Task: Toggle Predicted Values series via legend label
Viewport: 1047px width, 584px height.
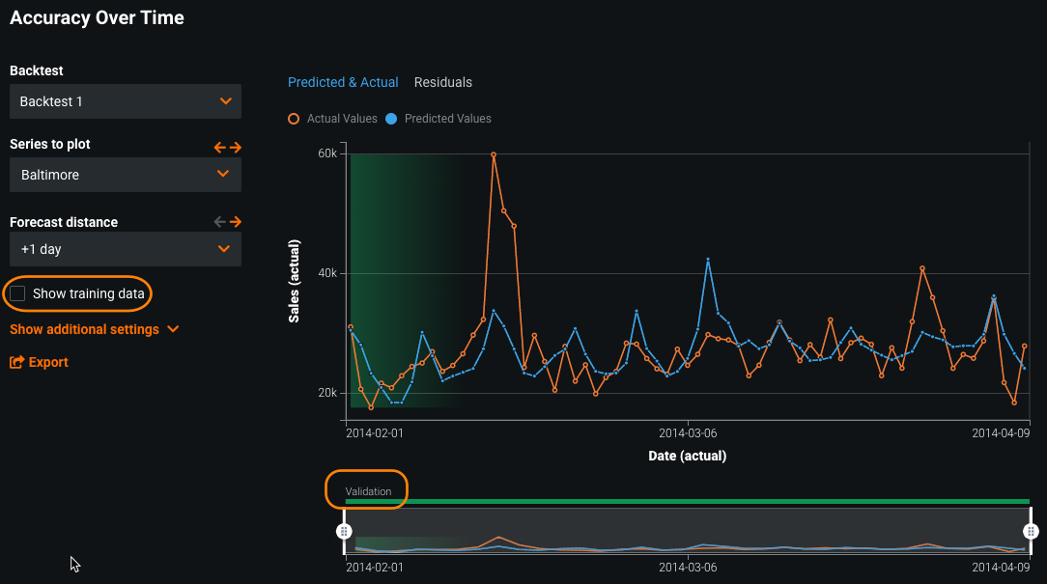Action: [447, 119]
